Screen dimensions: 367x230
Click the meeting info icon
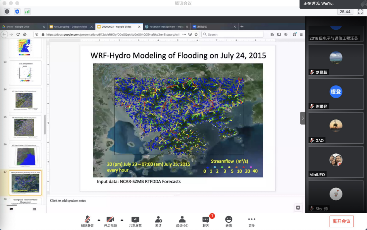(x=7, y=12)
